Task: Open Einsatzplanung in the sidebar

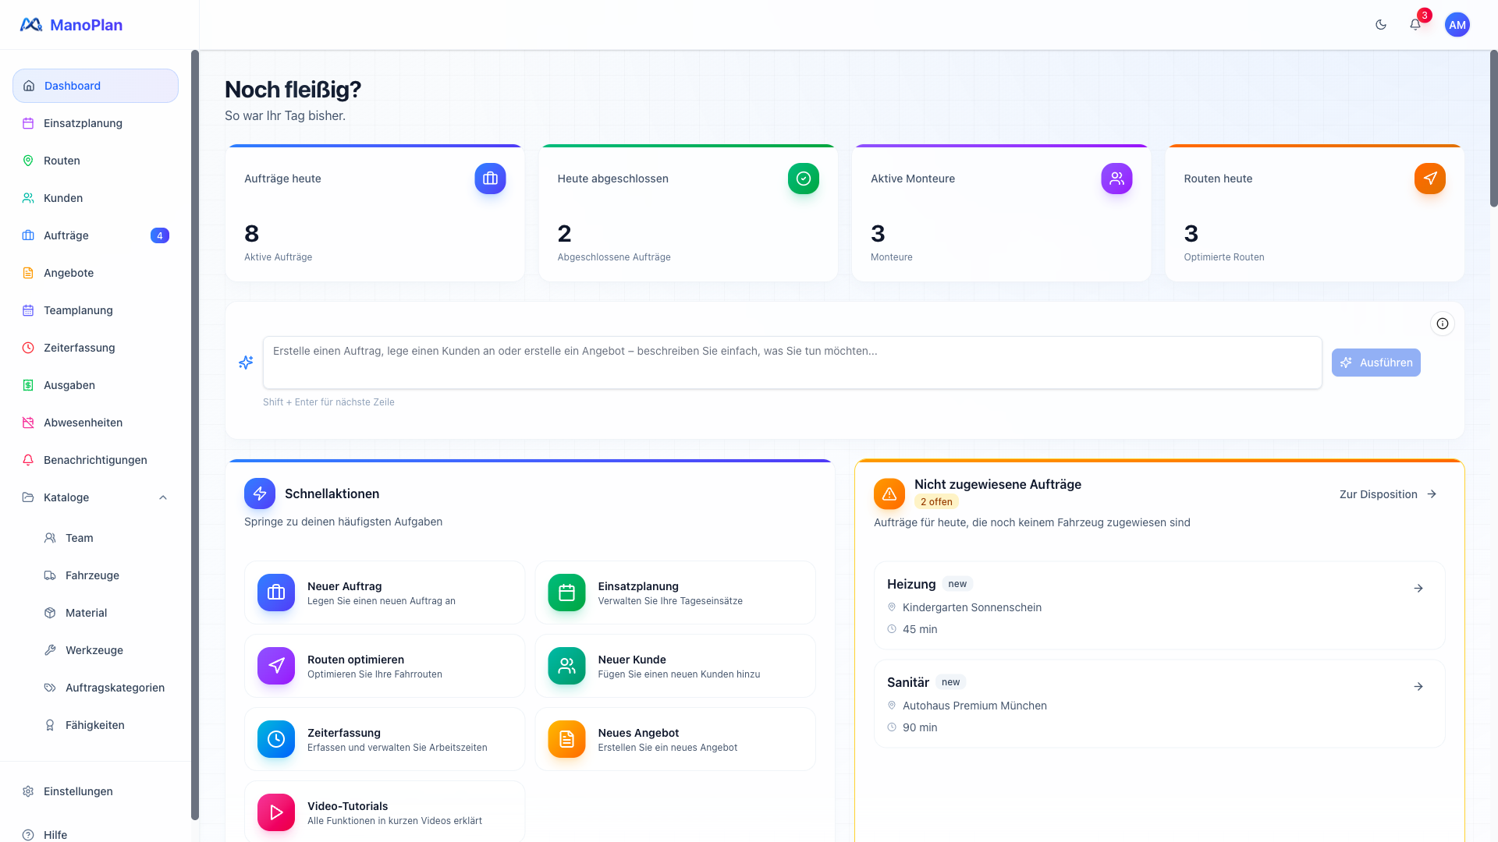Action: 83,123
